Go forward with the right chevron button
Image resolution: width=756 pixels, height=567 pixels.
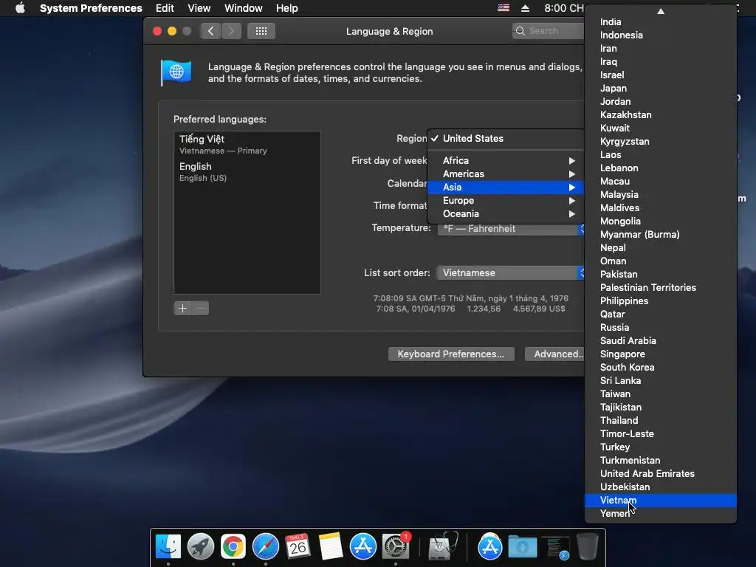click(231, 31)
